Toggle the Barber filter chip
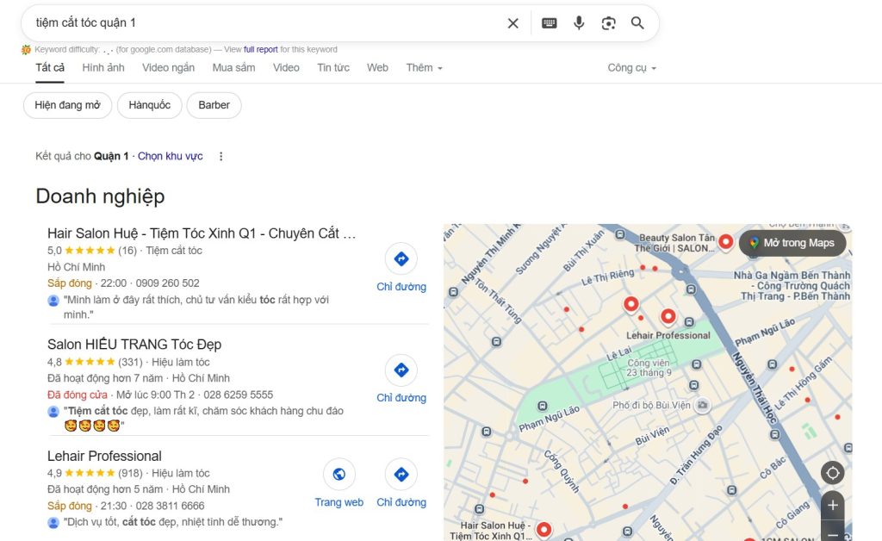 click(214, 105)
